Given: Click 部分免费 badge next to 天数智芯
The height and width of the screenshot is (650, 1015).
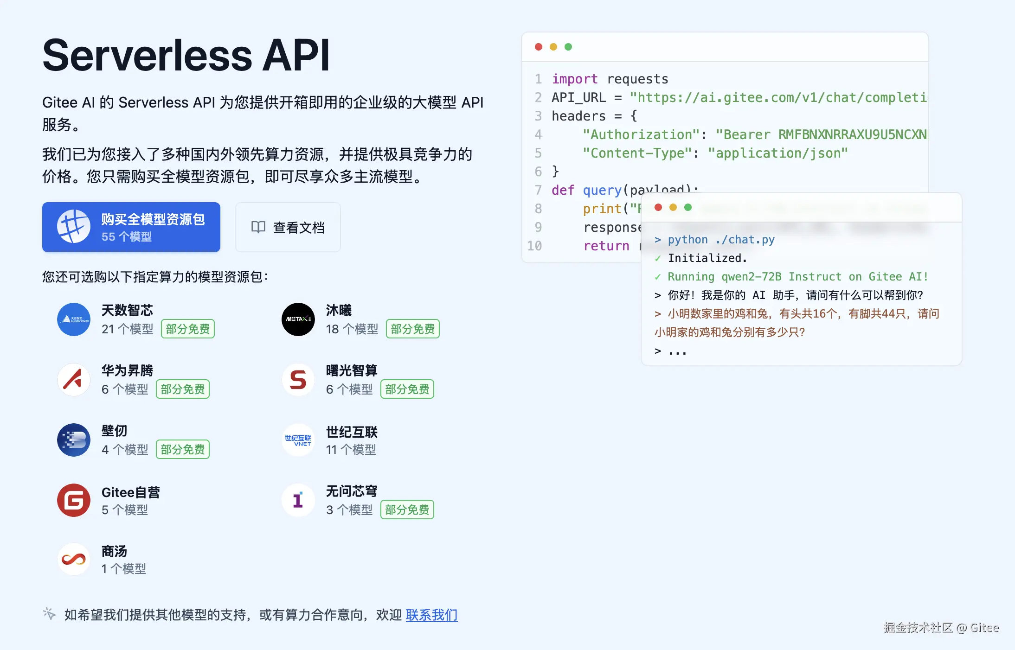Looking at the screenshot, I should coord(188,329).
